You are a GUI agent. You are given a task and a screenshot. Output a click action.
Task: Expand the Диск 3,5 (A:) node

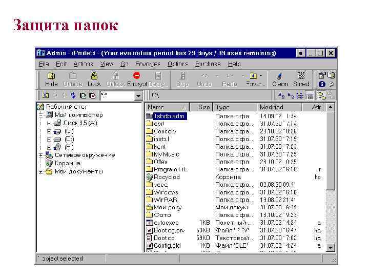[49, 123]
